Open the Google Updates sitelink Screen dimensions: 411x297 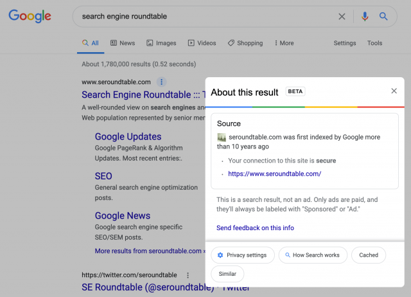[128, 137]
